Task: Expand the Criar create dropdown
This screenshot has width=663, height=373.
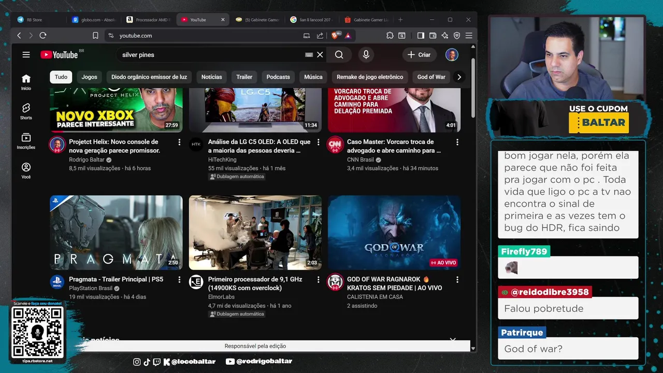Action: 419,54
